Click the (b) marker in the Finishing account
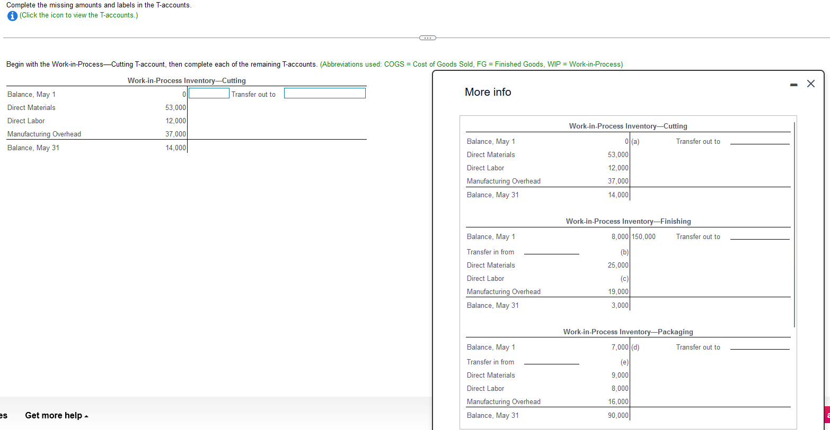This screenshot has height=430, width=830. [x=624, y=252]
